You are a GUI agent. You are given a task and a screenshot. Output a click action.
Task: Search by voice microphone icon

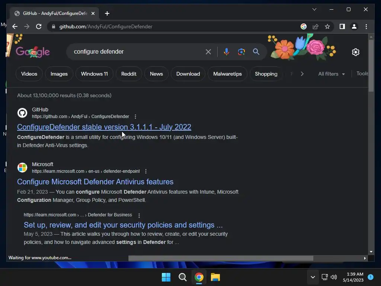(x=227, y=51)
